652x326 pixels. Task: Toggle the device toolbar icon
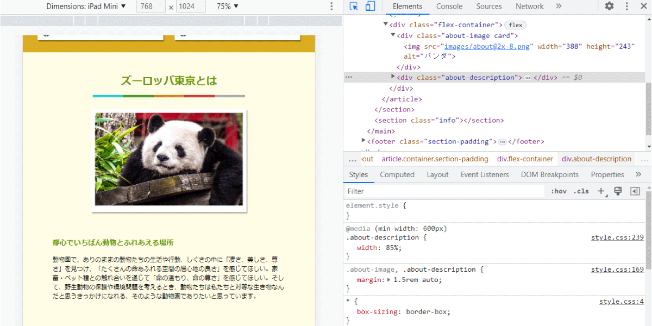coord(370,7)
